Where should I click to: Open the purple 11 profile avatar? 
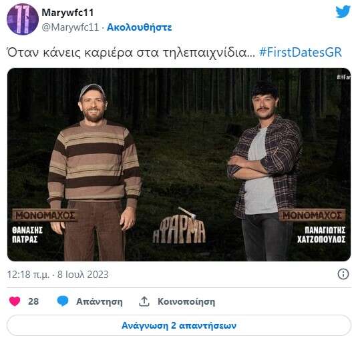pyautogui.click(x=23, y=19)
